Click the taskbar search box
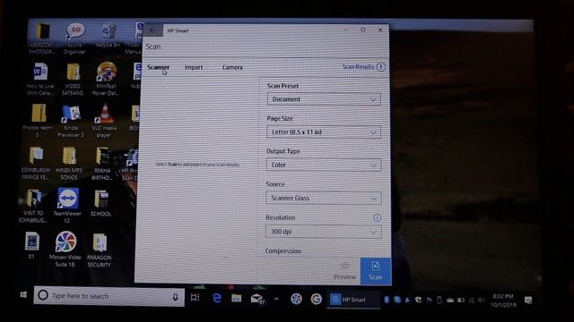This screenshot has width=574, height=322. click(109, 296)
